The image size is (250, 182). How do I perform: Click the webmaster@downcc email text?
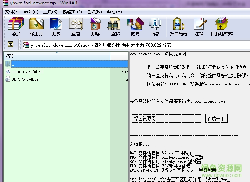(230, 84)
